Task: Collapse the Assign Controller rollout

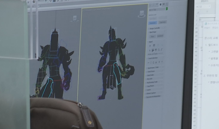Action: (155, 28)
